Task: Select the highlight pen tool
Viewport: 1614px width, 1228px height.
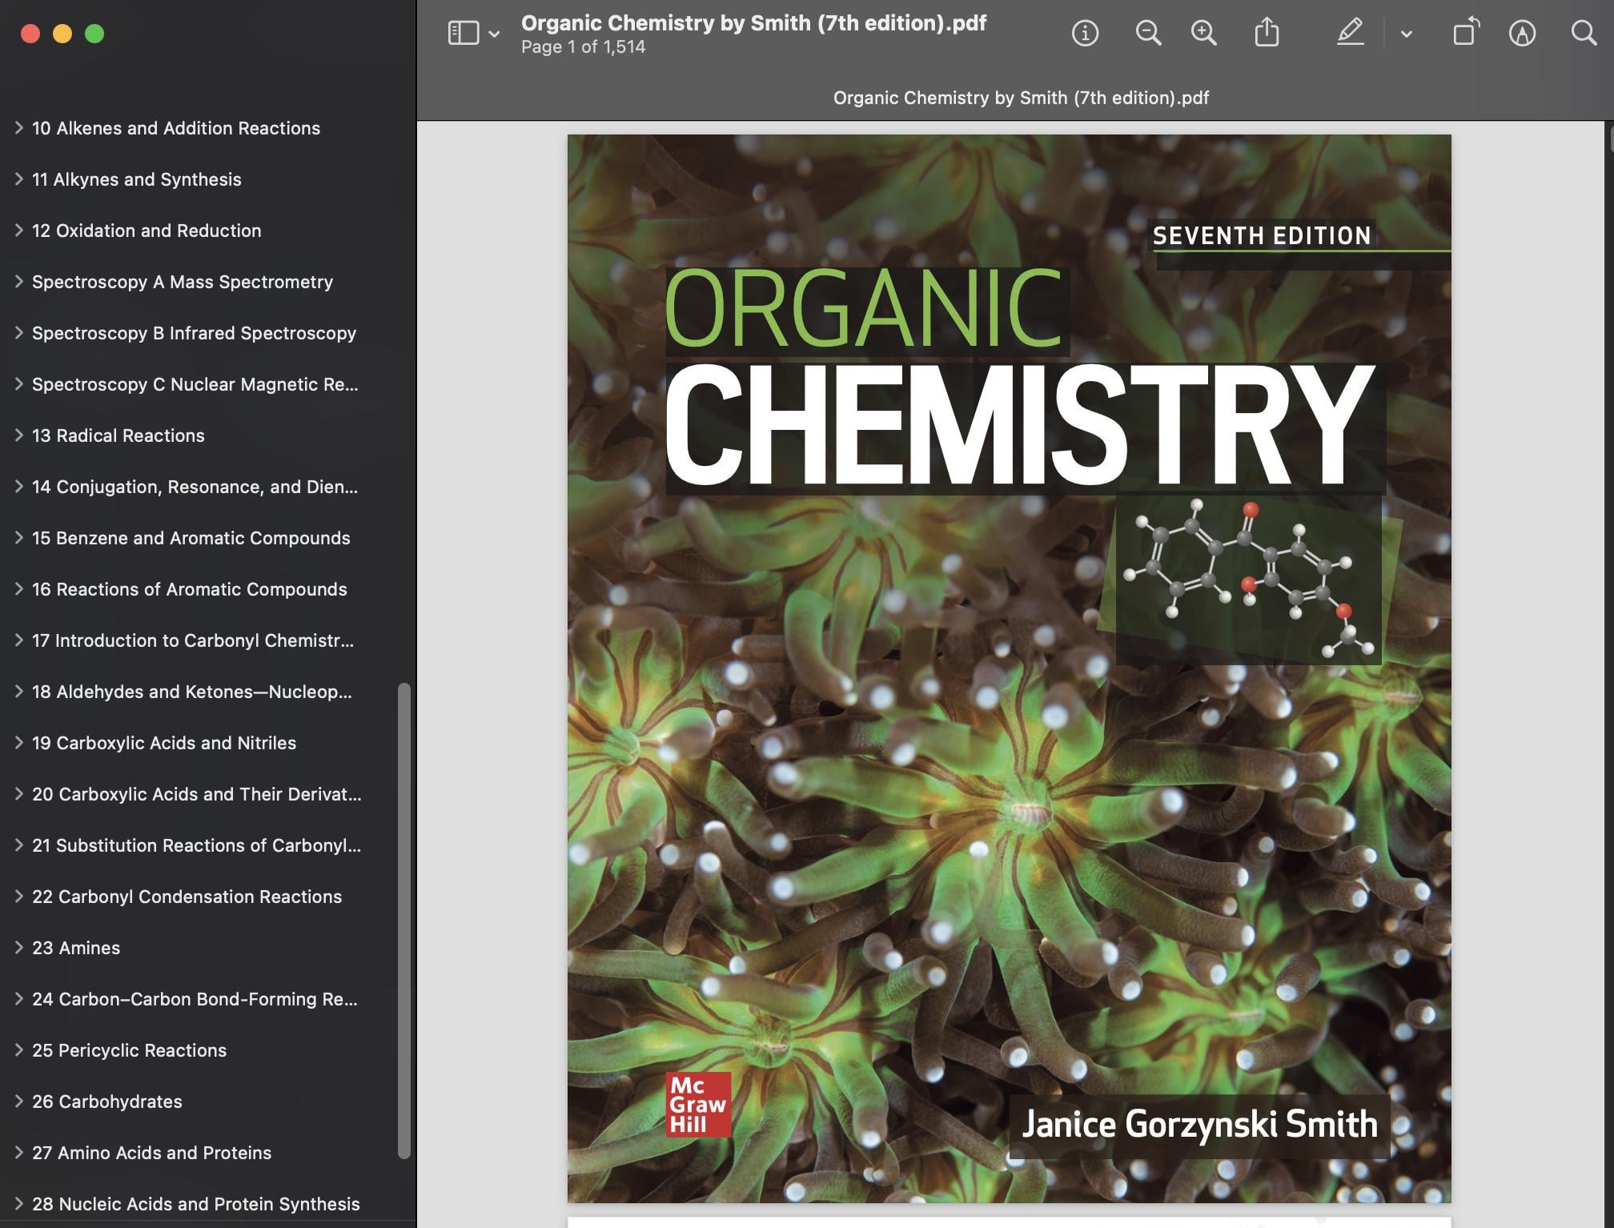Action: [1351, 33]
